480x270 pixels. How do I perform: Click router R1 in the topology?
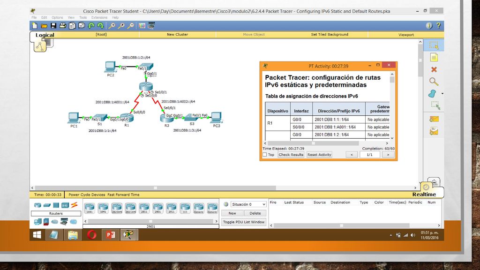click(x=127, y=118)
